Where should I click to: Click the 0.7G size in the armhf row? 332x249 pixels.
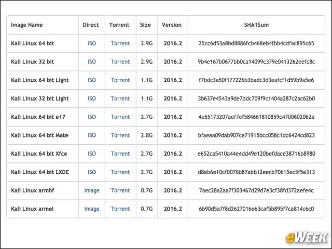pos(146,190)
